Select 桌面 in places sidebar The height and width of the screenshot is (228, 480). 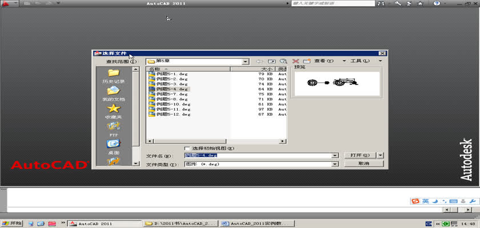[x=114, y=147]
